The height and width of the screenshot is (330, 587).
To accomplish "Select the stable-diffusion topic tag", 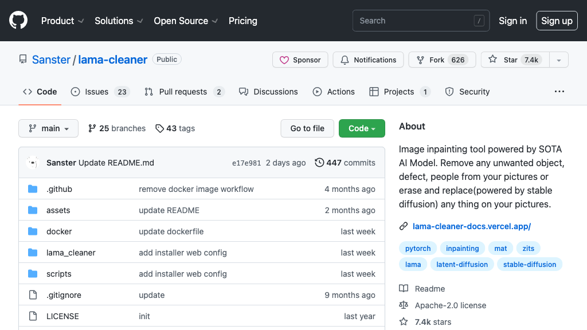I will [x=529, y=264].
